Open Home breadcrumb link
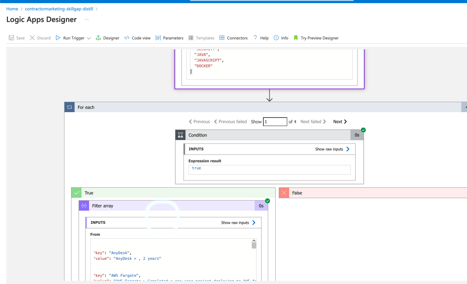Screen dimensions: 467x284 click(12, 9)
